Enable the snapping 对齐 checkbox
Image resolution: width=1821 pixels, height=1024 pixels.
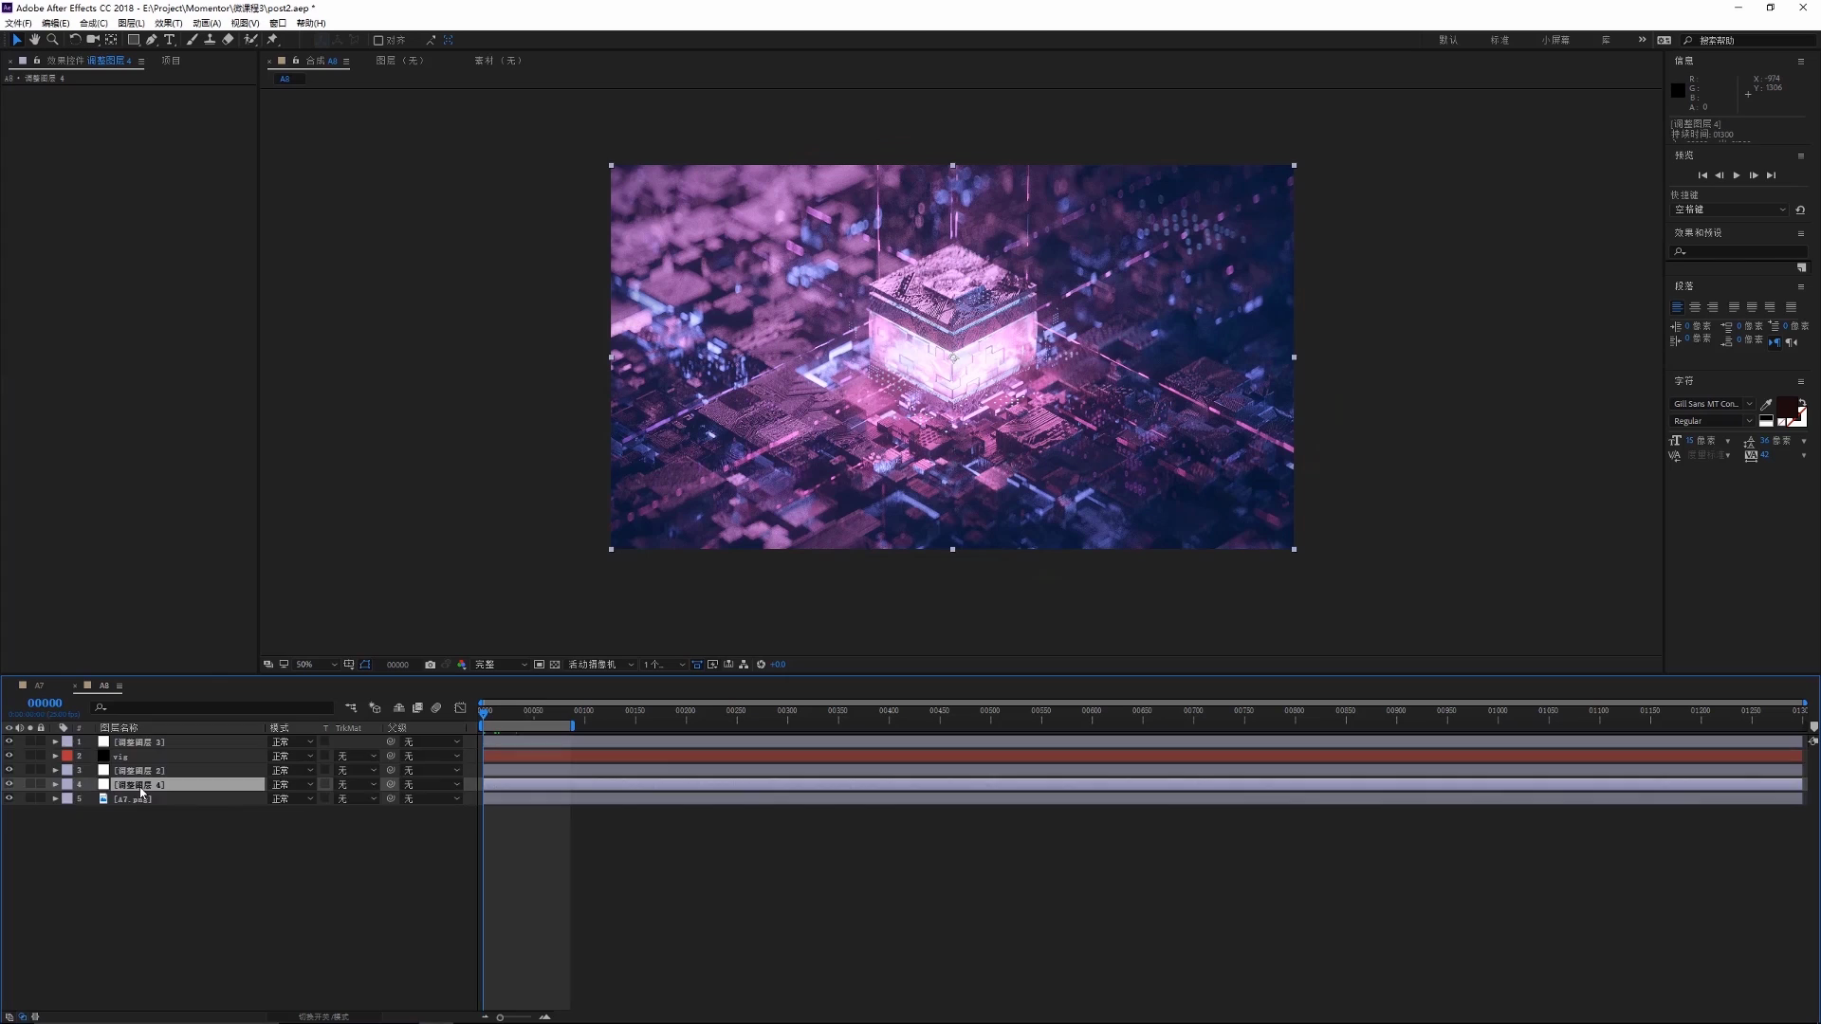(378, 40)
